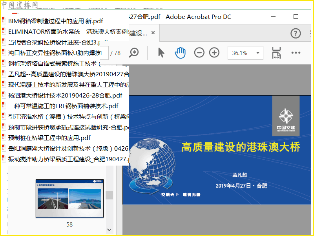
Task: Zoom in with the plus button
Action: click(214, 53)
